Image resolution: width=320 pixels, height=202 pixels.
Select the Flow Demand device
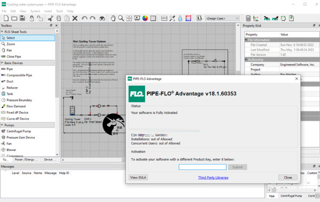click(16, 106)
